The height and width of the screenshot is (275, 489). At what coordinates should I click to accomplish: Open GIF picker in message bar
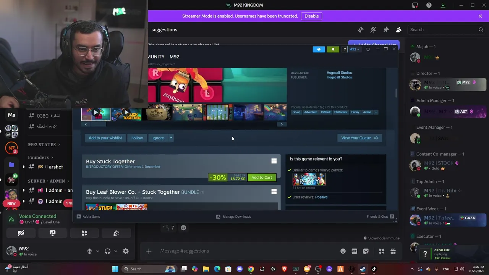tap(354, 251)
